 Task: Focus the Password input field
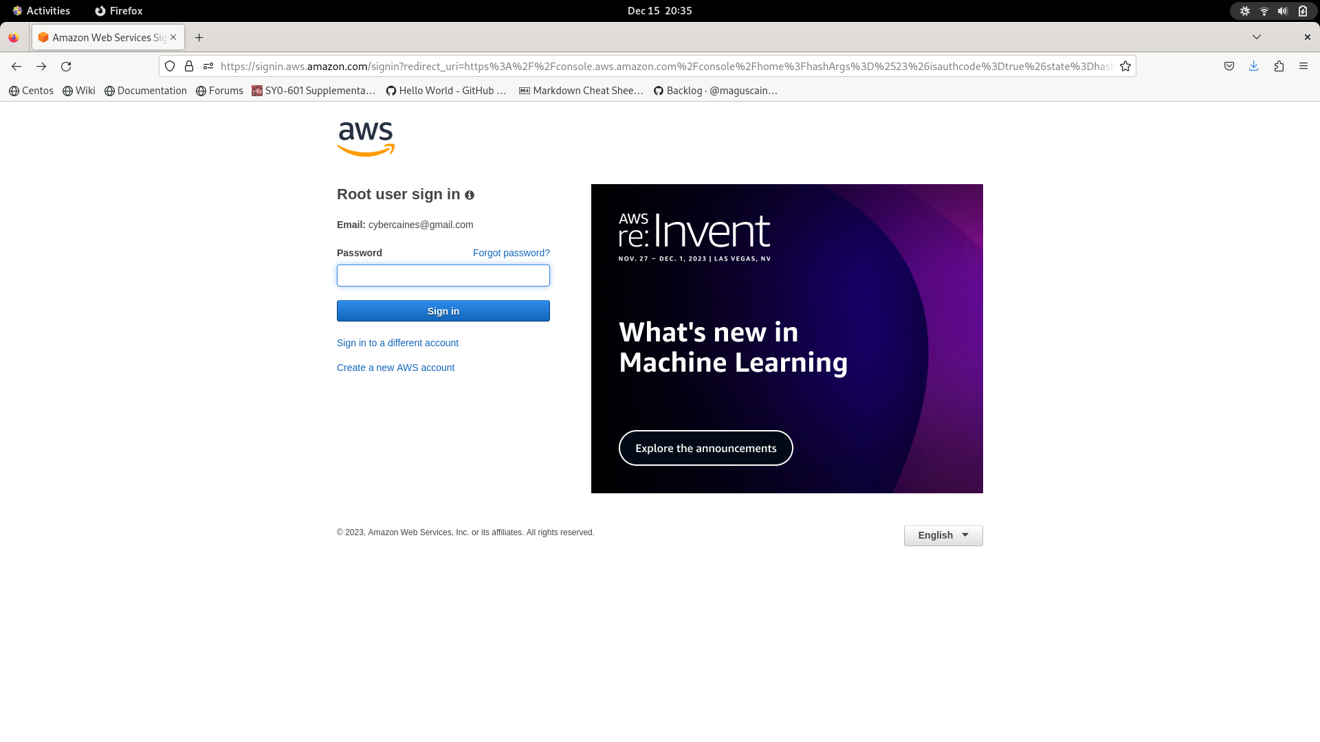click(443, 276)
